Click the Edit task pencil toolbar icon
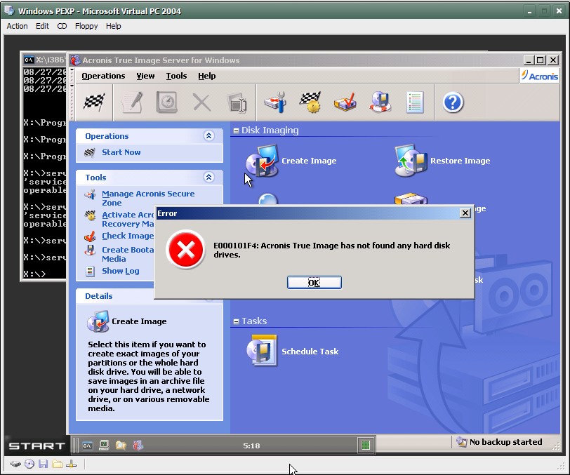 (132, 102)
